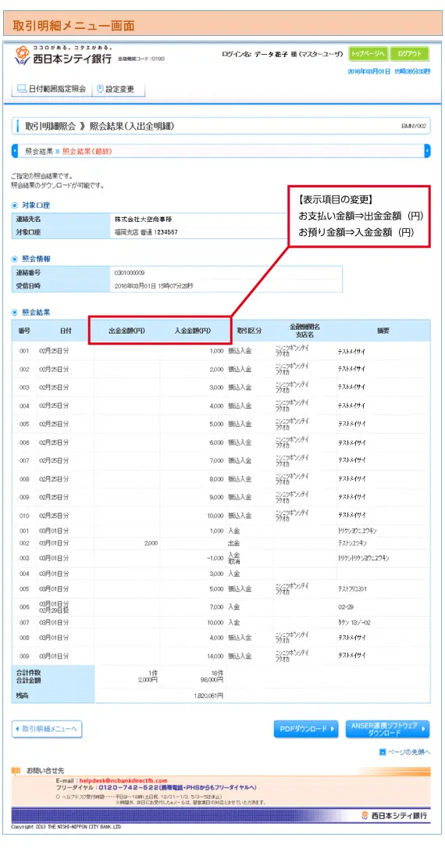Image resolution: width=445 pixels, height=848 pixels.
Task: Go to top page via トップページへ button
Action: pos(367,54)
